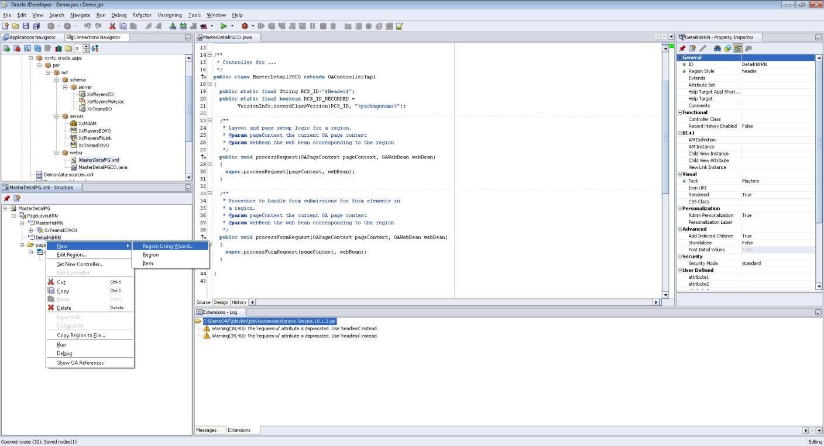This screenshot has width=824, height=446.
Task: Collapse the Functional property category
Action: [680, 112]
